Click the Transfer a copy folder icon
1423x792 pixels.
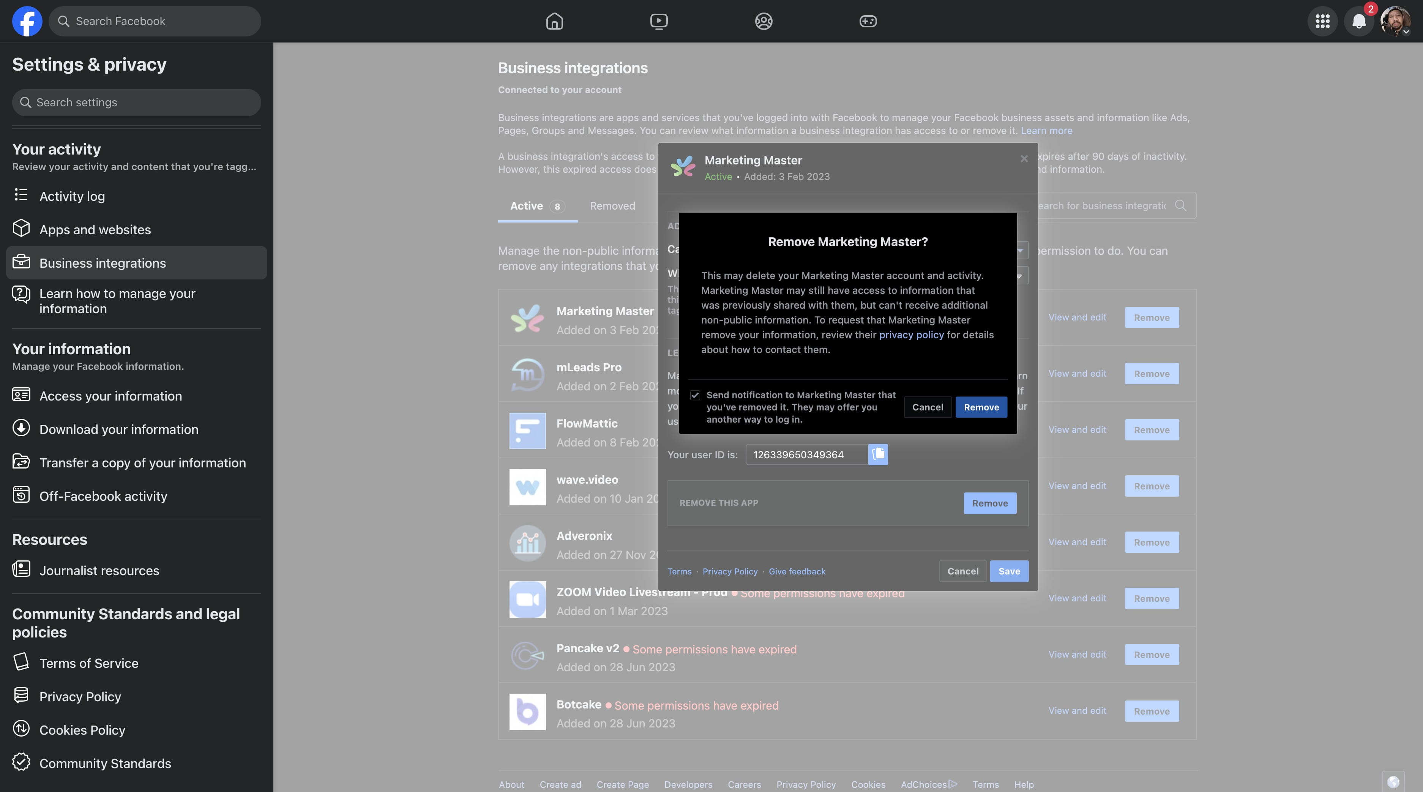click(x=21, y=461)
